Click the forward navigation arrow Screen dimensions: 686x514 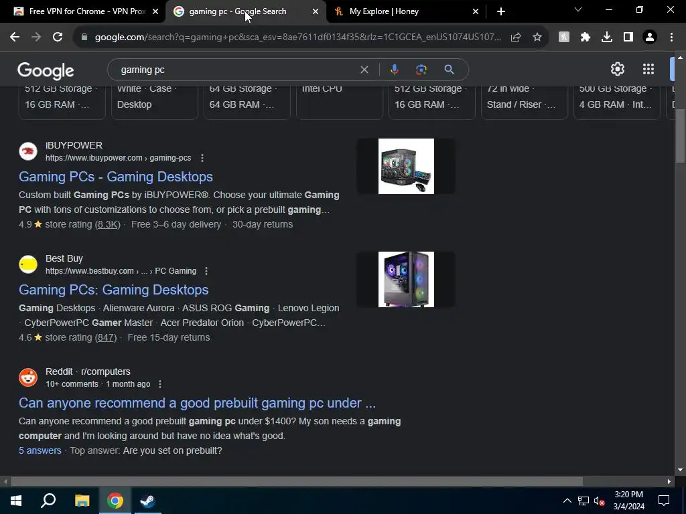(36, 37)
